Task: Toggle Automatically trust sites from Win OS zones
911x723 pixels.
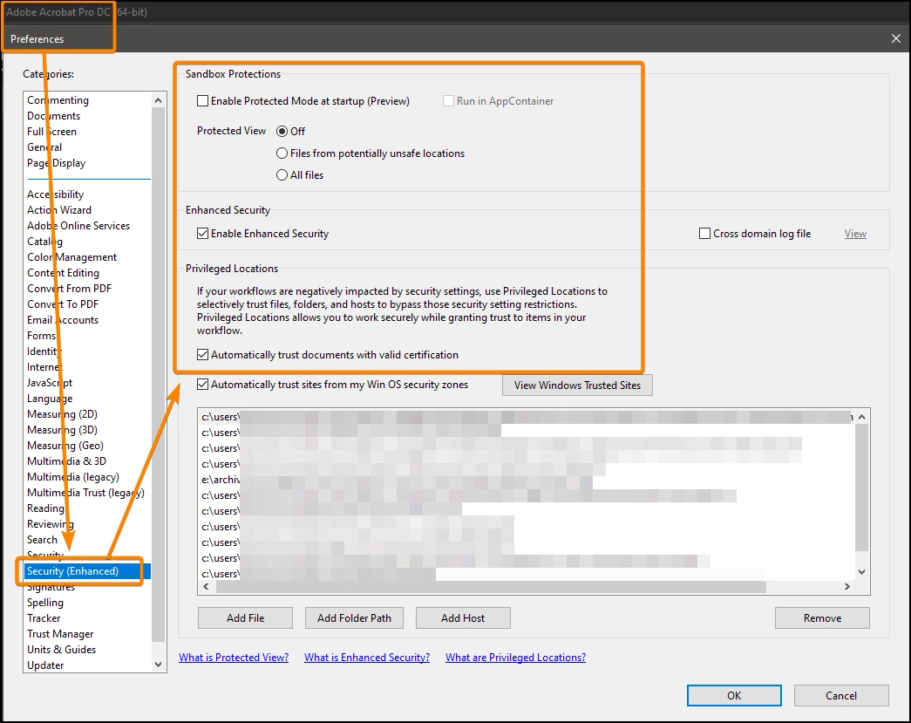Action: click(x=203, y=384)
